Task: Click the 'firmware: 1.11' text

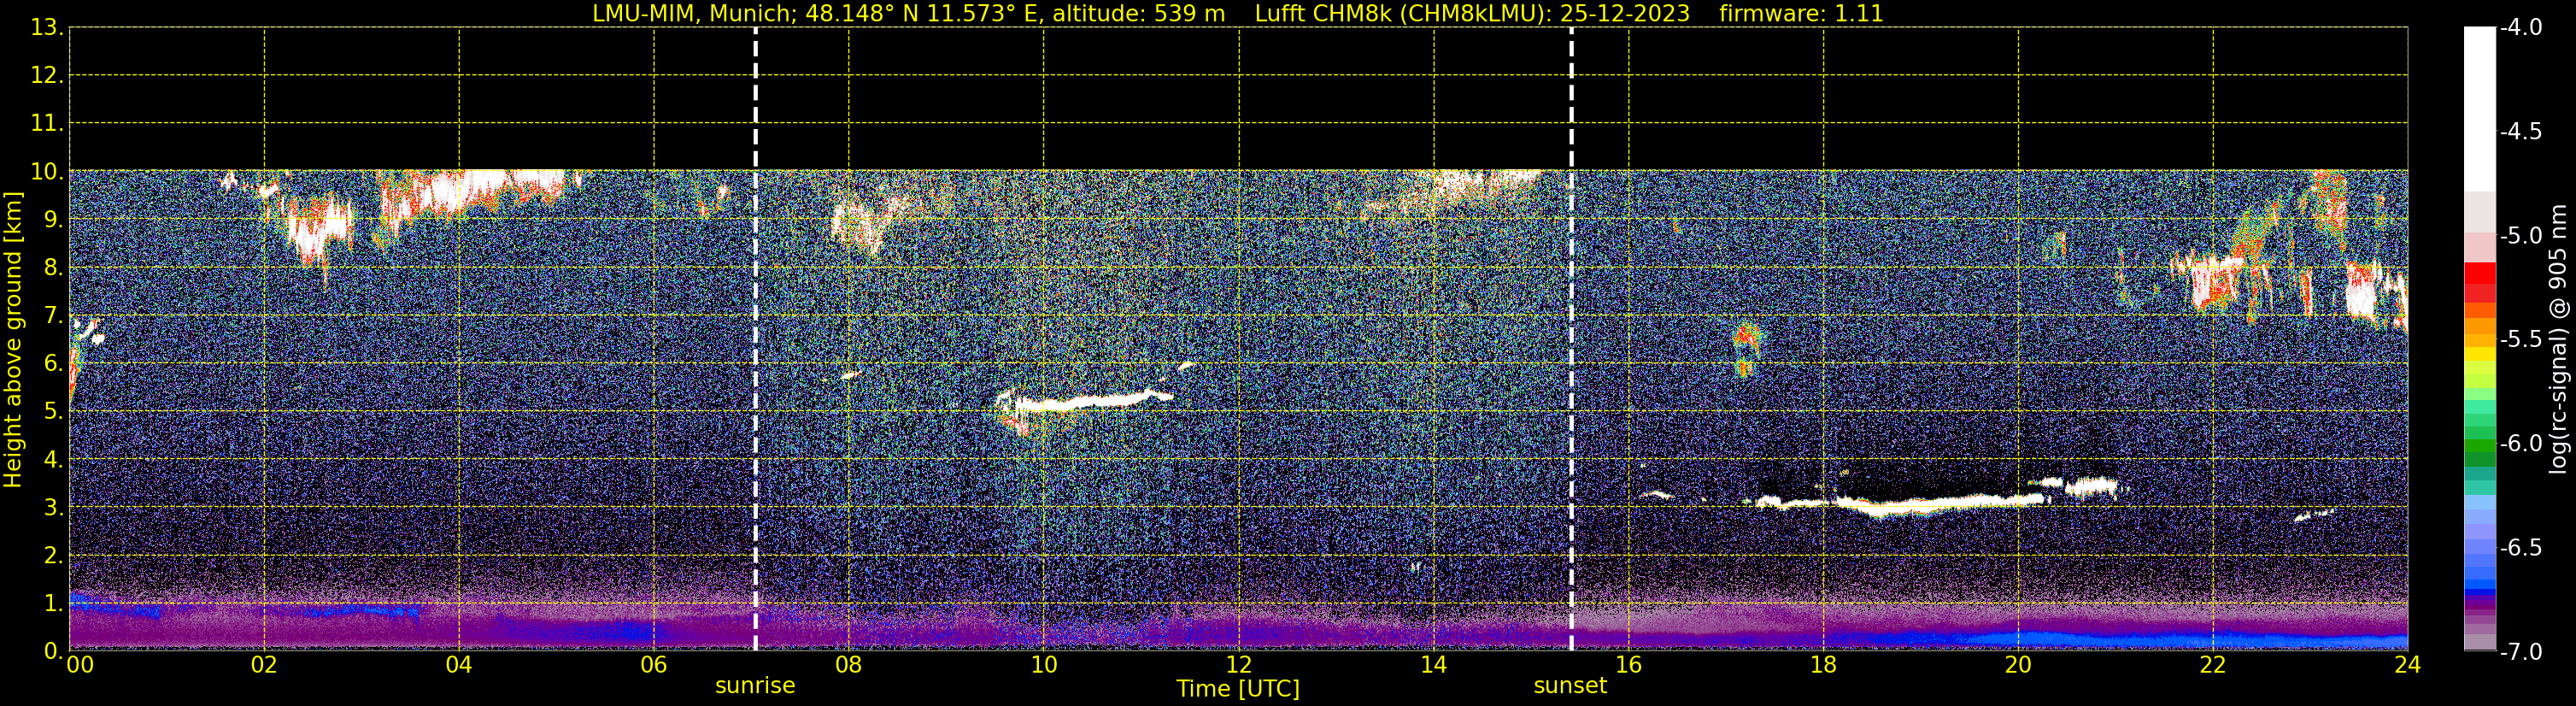Action: (1801, 14)
